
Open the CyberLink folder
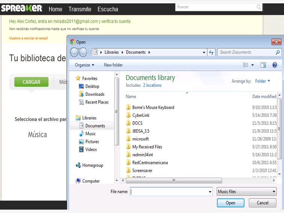pyautogui.click(x=141, y=115)
